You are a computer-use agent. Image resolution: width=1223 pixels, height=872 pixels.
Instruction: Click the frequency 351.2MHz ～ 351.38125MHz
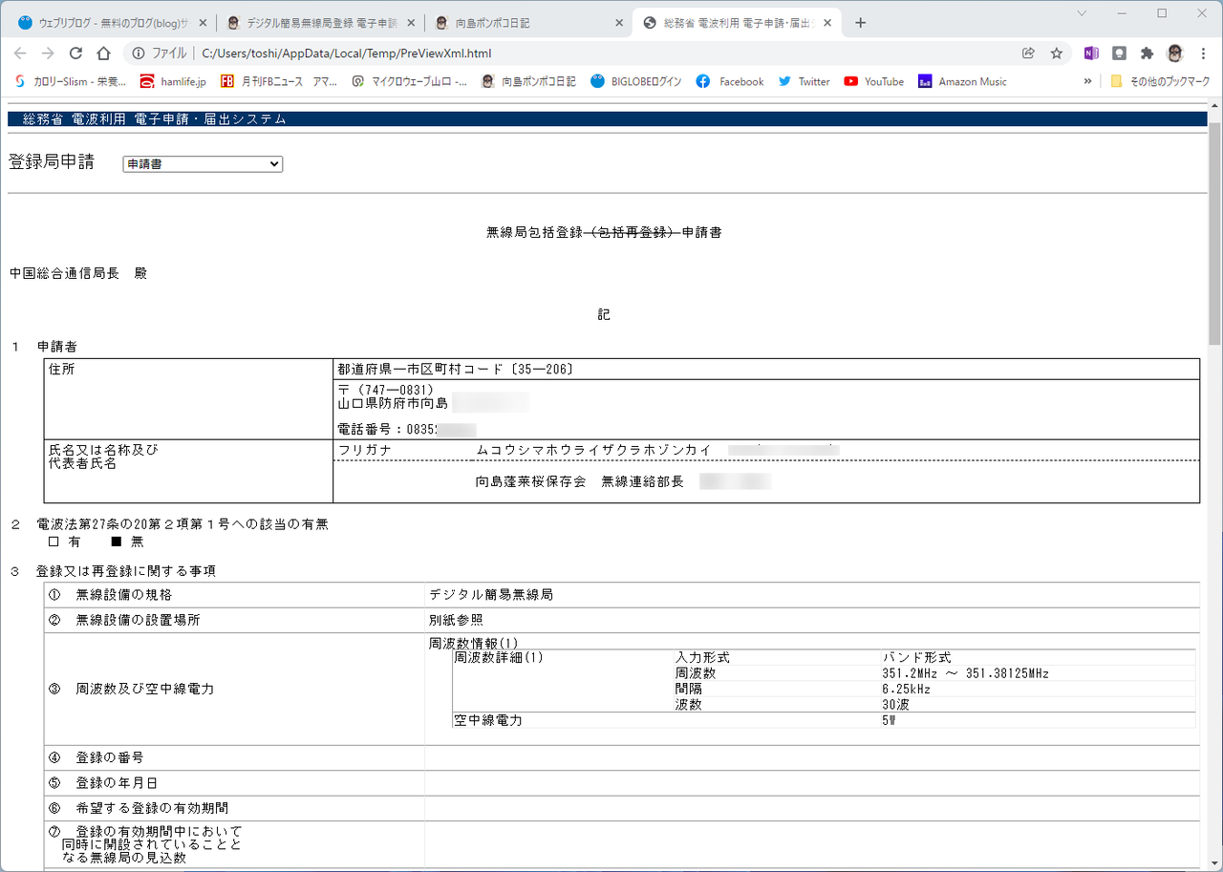click(965, 673)
